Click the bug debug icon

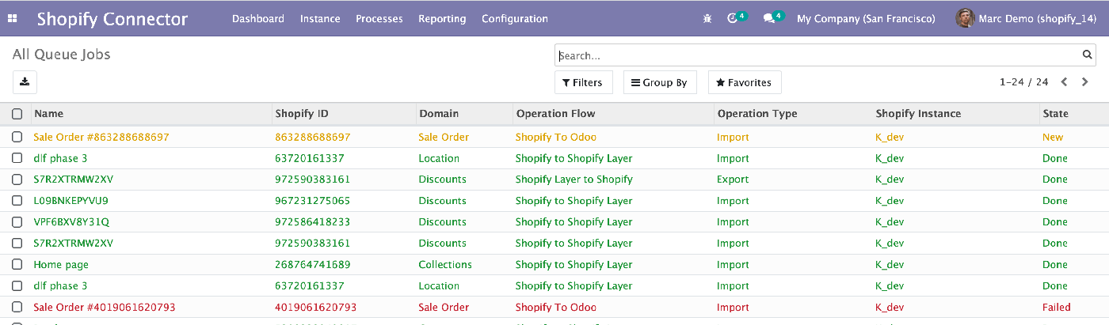(707, 18)
